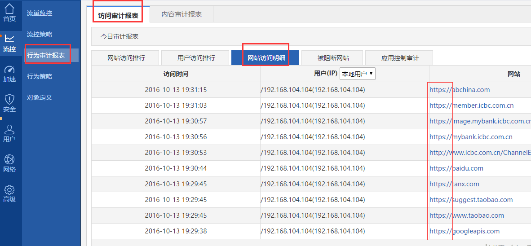Switch to the 内容审计报表 tab
This screenshot has height=246, width=531.
[x=181, y=14]
